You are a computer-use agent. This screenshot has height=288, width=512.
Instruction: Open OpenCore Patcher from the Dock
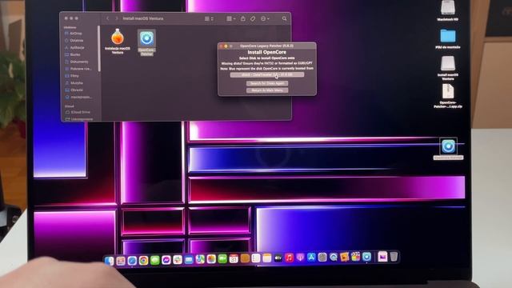coord(367,257)
